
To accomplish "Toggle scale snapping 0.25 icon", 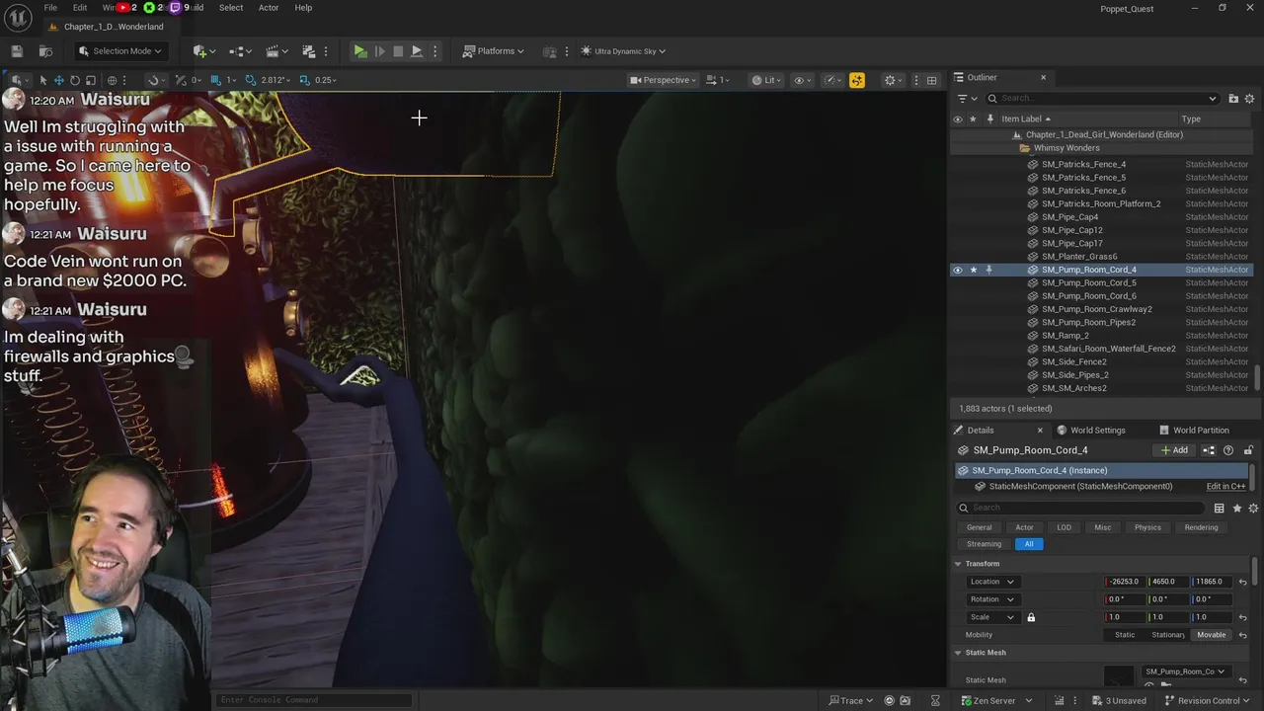I will click(304, 80).
